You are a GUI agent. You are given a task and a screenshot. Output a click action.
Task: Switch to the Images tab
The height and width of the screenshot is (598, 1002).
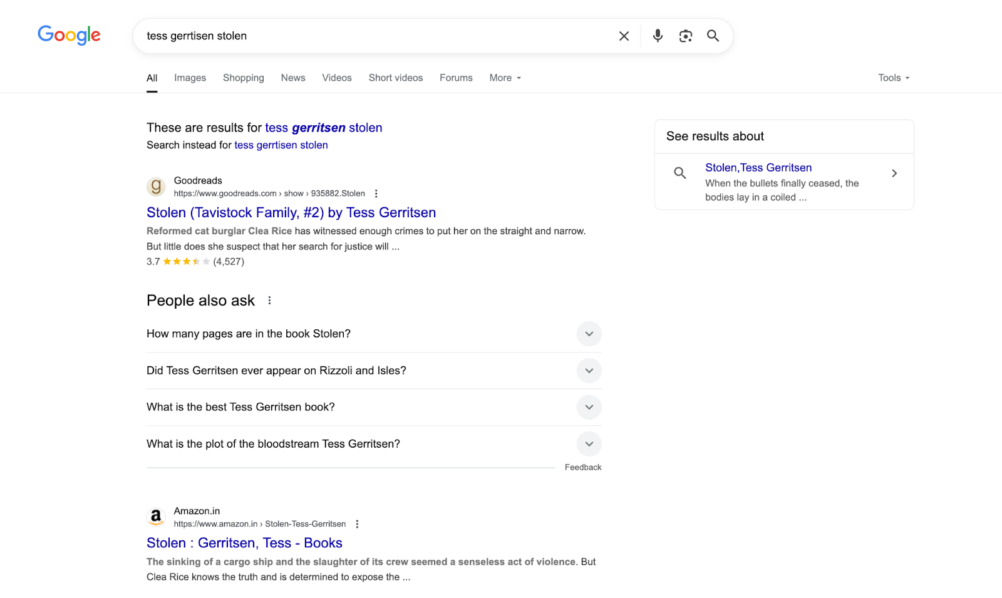pyautogui.click(x=190, y=78)
